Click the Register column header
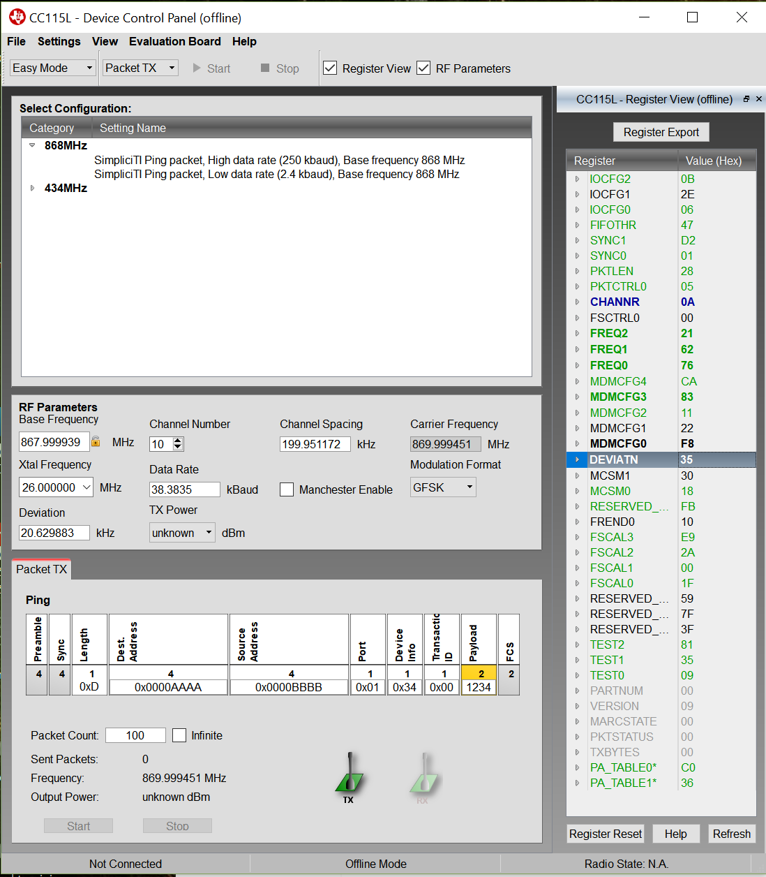 [x=622, y=161]
